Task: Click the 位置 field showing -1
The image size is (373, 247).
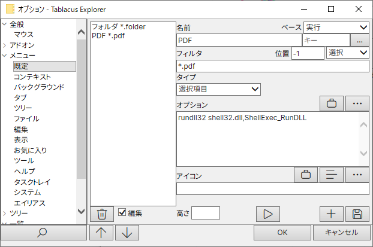Action: click(x=308, y=53)
